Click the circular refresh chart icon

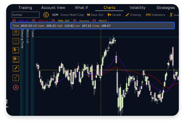pyautogui.click(x=46, y=15)
